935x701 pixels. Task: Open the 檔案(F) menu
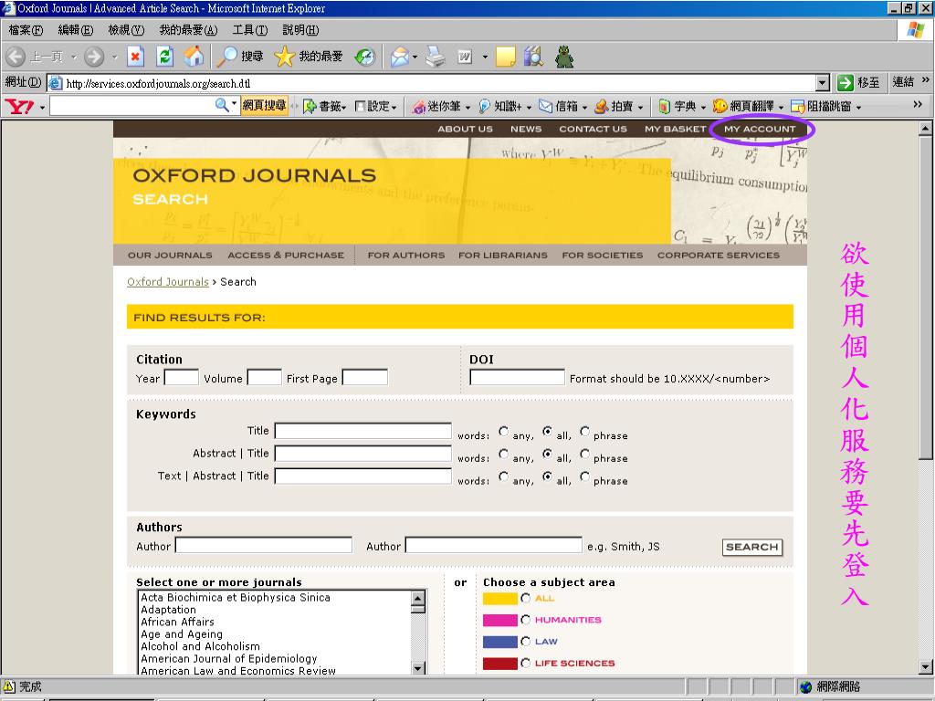coord(26,30)
